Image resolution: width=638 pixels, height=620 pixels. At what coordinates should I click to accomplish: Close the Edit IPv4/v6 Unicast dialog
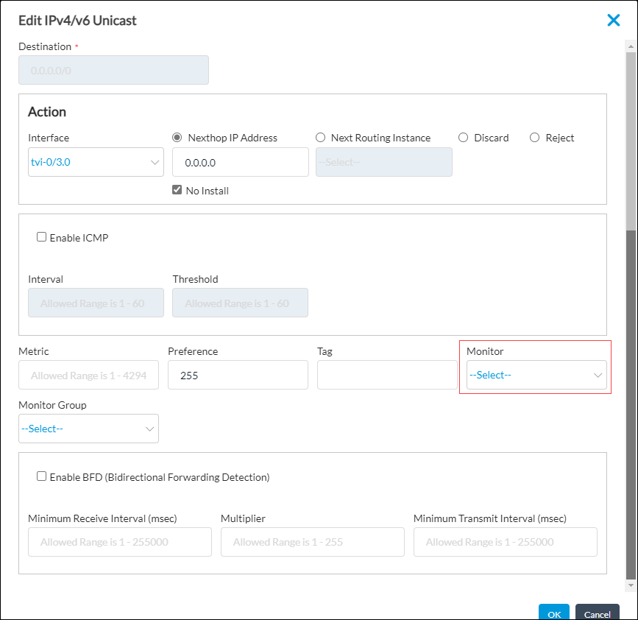pyautogui.click(x=614, y=20)
